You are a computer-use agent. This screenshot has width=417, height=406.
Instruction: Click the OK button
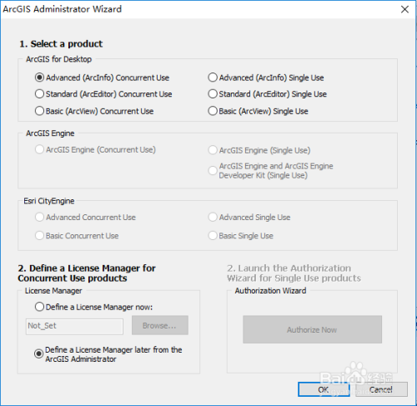pos(324,389)
